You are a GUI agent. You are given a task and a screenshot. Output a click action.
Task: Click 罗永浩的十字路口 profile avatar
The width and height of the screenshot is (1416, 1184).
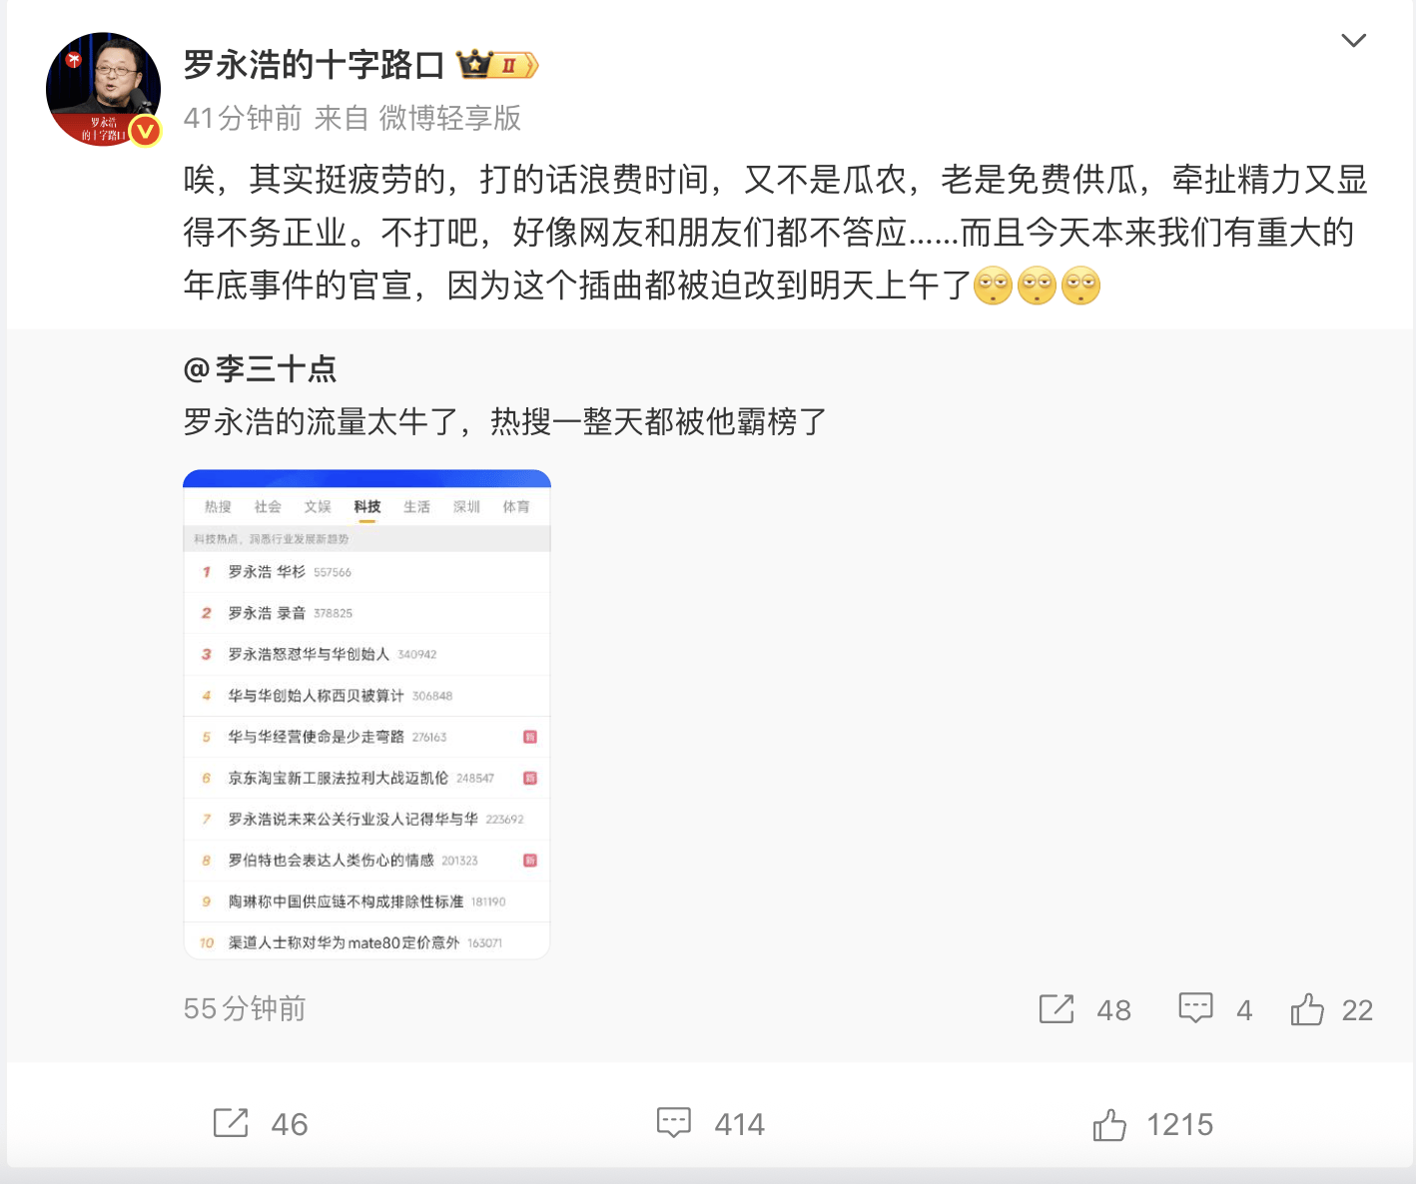(x=103, y=90)
